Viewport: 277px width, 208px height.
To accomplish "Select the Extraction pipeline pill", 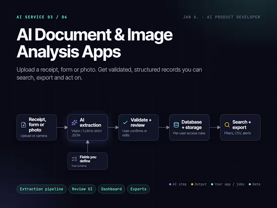I will pyautogui.click(x=42, y=189).
